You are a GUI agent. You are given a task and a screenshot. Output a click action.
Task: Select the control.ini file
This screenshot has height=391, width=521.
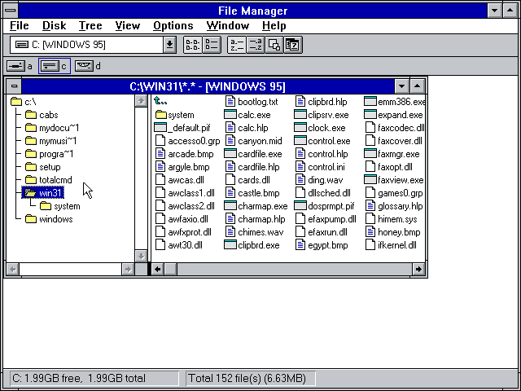[320, 167]
